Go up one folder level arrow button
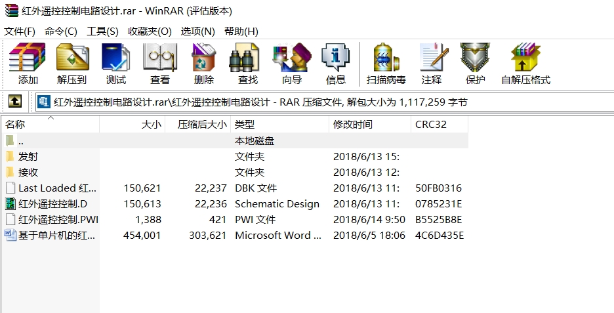This screenshot has width=614, height=313. pos(15,102)
